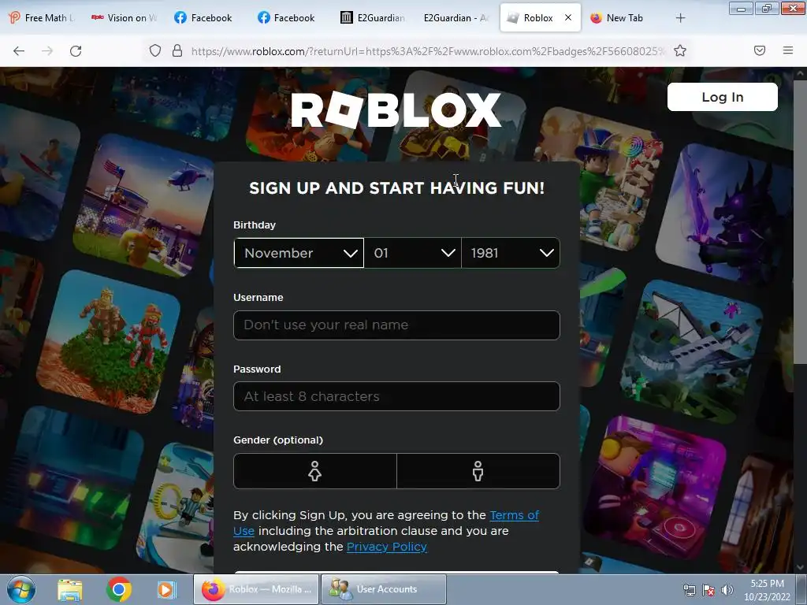
Task: Open a new tab with the plus button
Action: 680,18
